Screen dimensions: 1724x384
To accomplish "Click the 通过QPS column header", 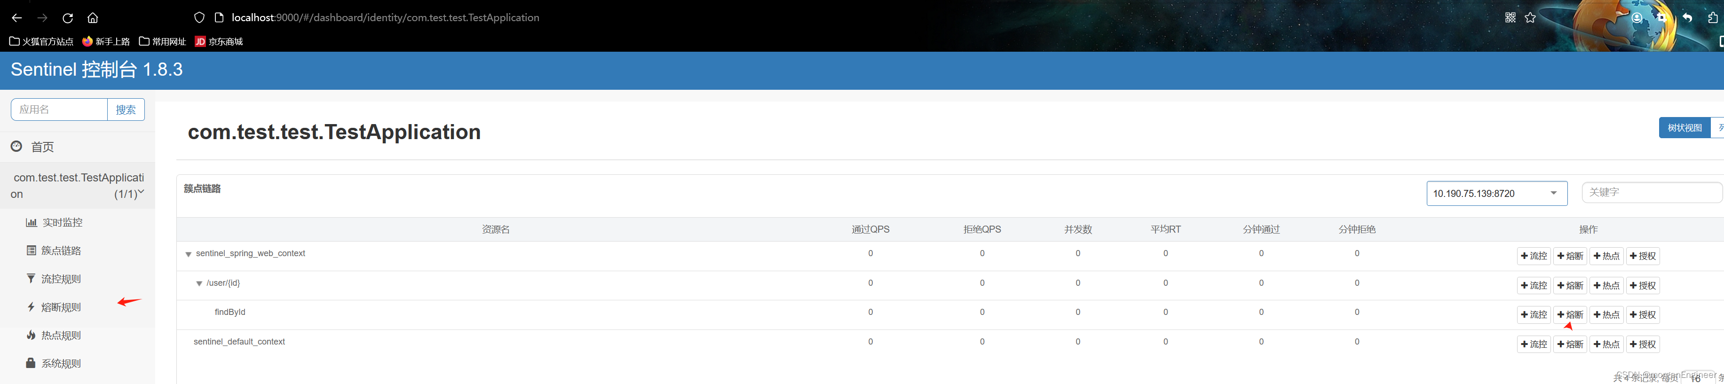I will (871, 229).
